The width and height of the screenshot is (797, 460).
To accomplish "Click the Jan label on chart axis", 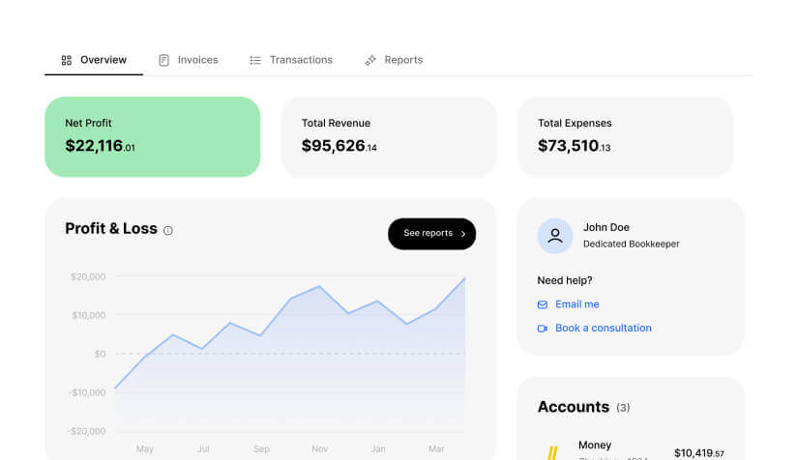I will point(378,448).
